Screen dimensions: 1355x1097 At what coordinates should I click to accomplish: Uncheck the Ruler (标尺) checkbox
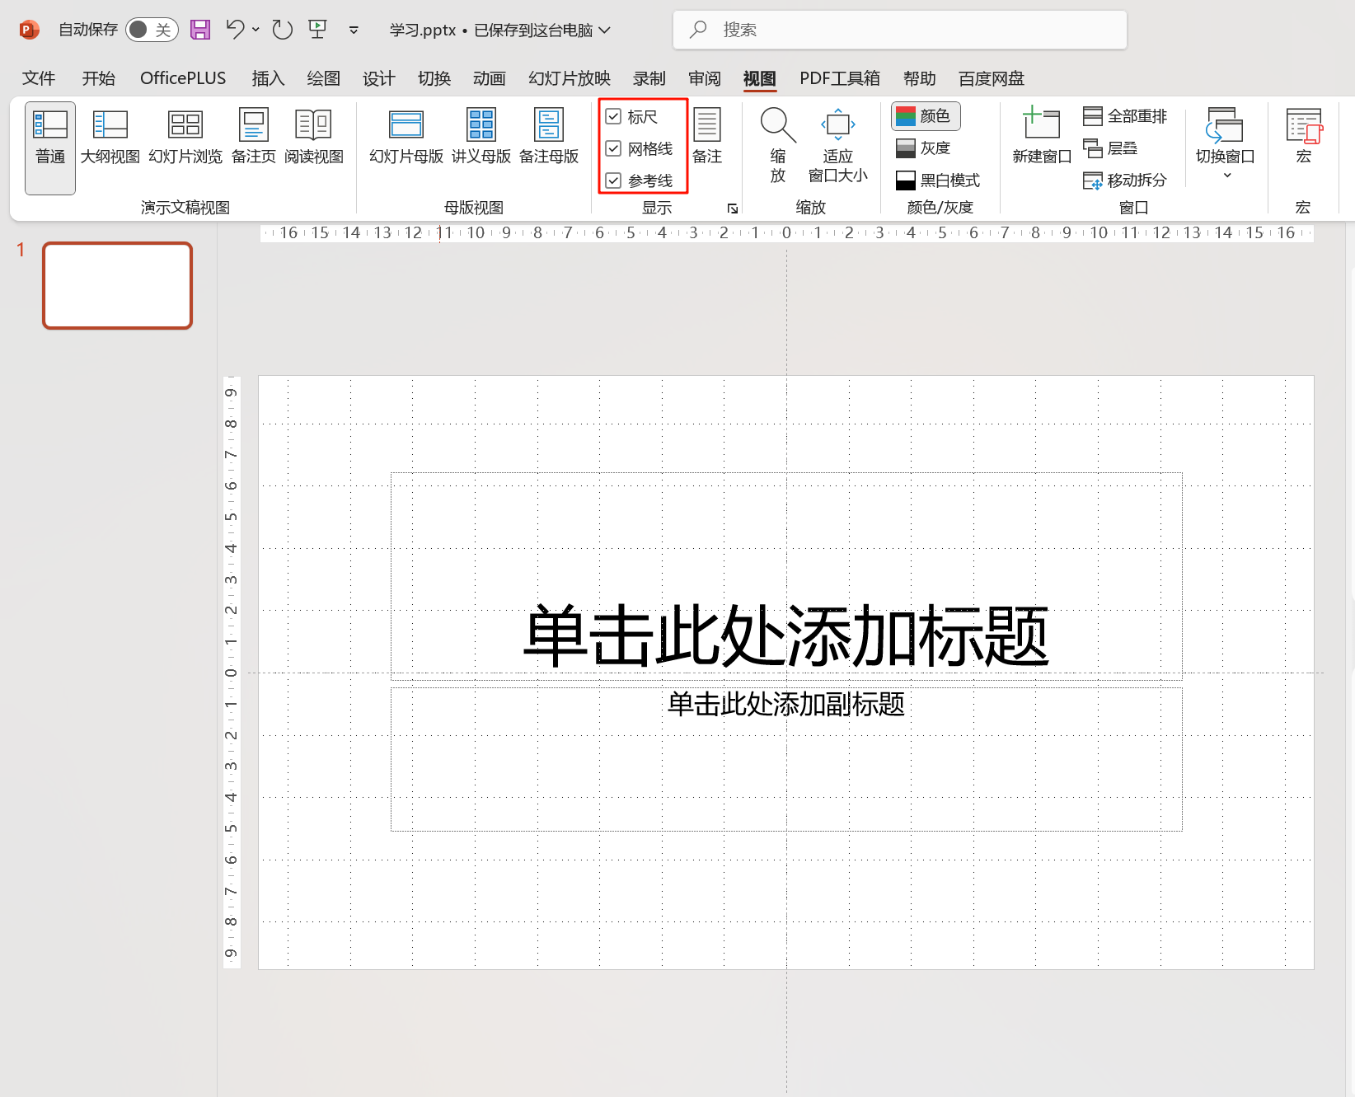613,116
